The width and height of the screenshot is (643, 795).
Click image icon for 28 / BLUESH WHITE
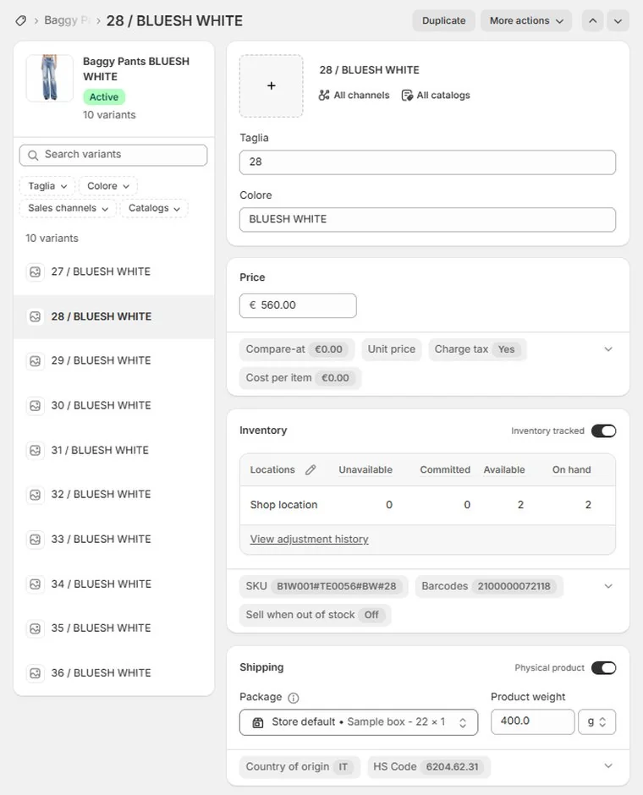(x=35, y=317)
